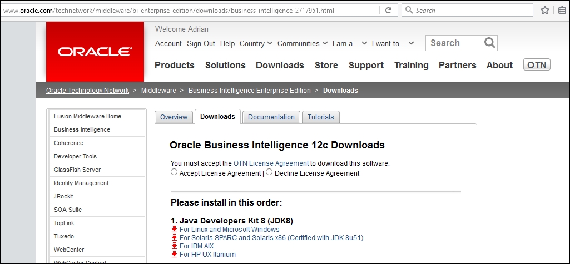Open WebCenter in sidebar

pos(97,250)
